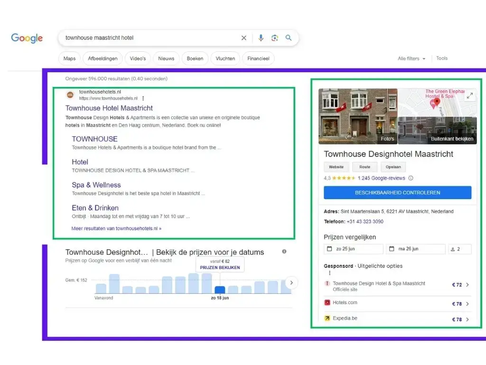This screenshot has width=486, height=365.
Task: Click the red map pin marker
Action: pyautogui.click(x=437, y=102)
